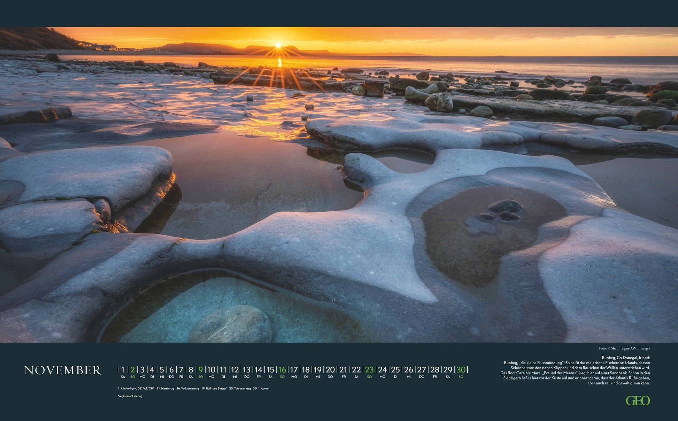
Task: Select Wednesday the 19th
Action: 317,369
